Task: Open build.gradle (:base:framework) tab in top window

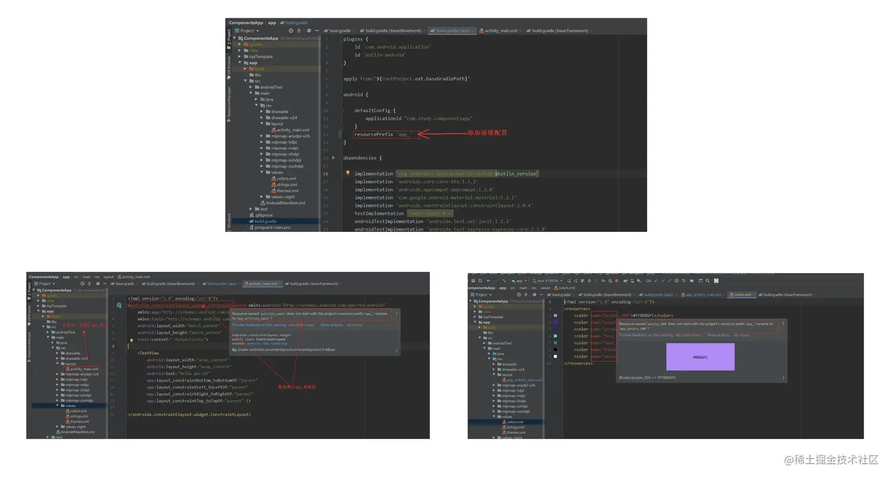Action: (559, 31)
